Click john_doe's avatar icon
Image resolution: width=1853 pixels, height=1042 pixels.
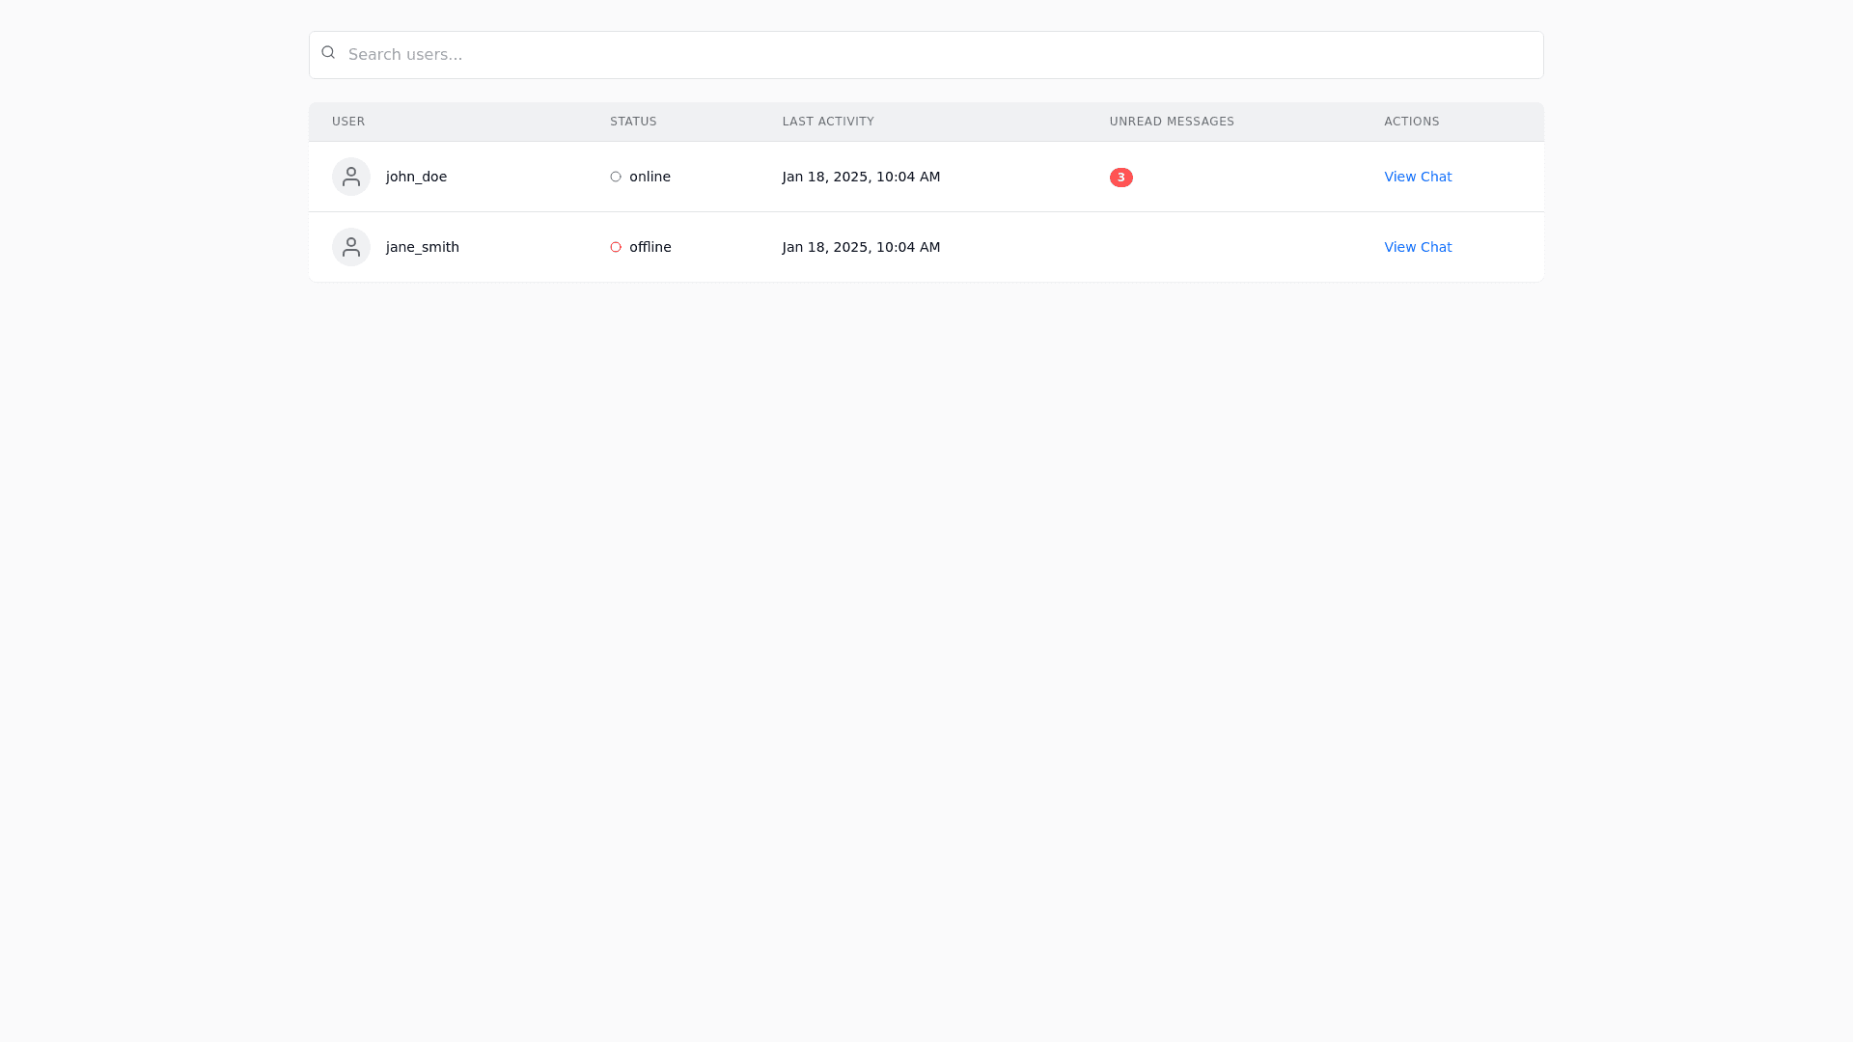[x=351, y=177]
